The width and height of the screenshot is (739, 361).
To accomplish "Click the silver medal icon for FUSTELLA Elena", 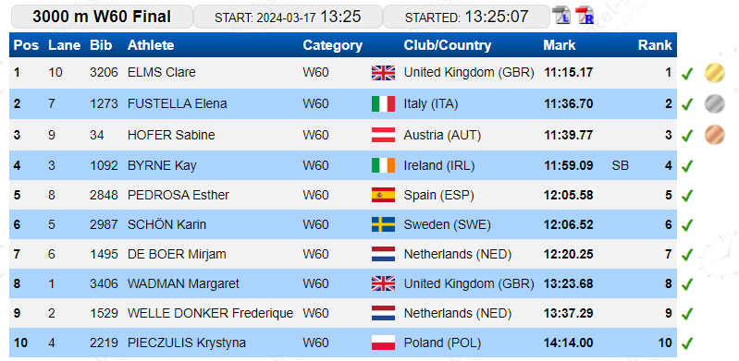I will (715, 104).
